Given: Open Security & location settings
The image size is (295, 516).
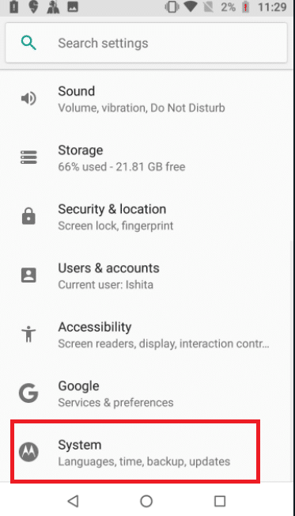Looking at the screenshot, I should tap(146, 217).
